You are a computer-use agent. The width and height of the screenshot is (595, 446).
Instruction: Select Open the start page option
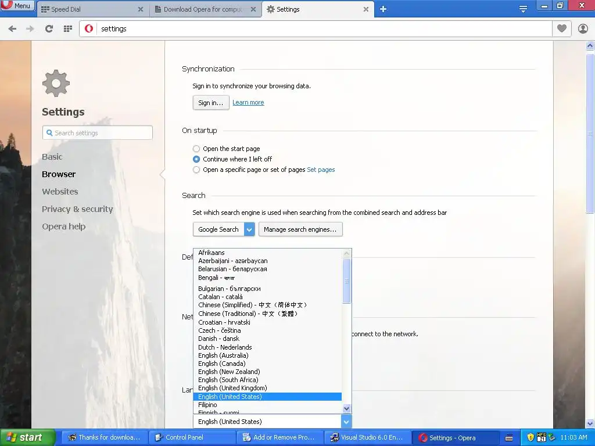(196, 149)
